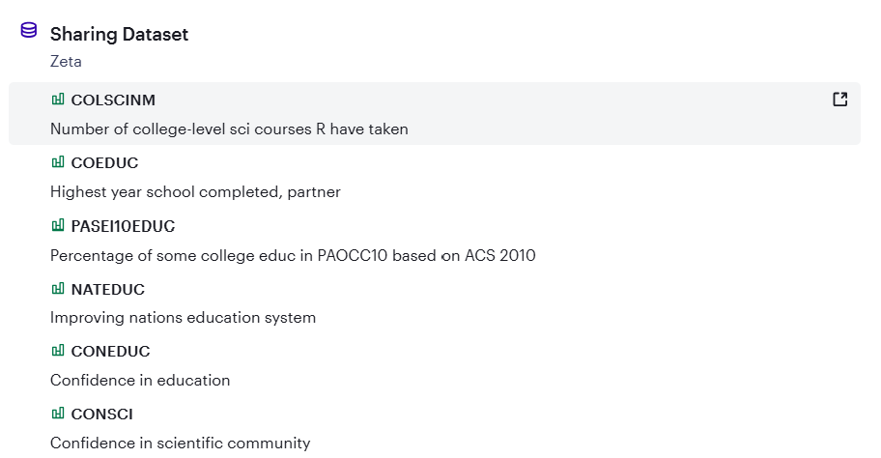Click the chart icon beside COLSCINM

tap(58, 100)
